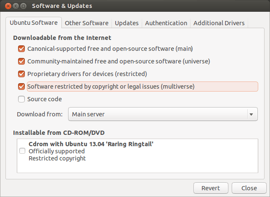Uncheck Canonical-supported software (main) checkbox
The width and height of the screenshot is (270, 197).
[21, 49]
